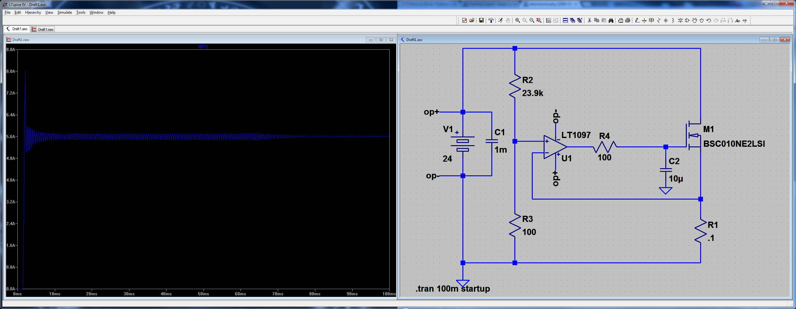This screenshot has height=309, width=796.
Task: Place a Capacitor from the toolbar
Action: [x=666, y=21]
